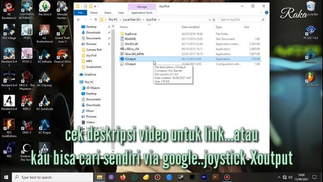Open Monster Hunter desktop shortcut

click(63, 10)
